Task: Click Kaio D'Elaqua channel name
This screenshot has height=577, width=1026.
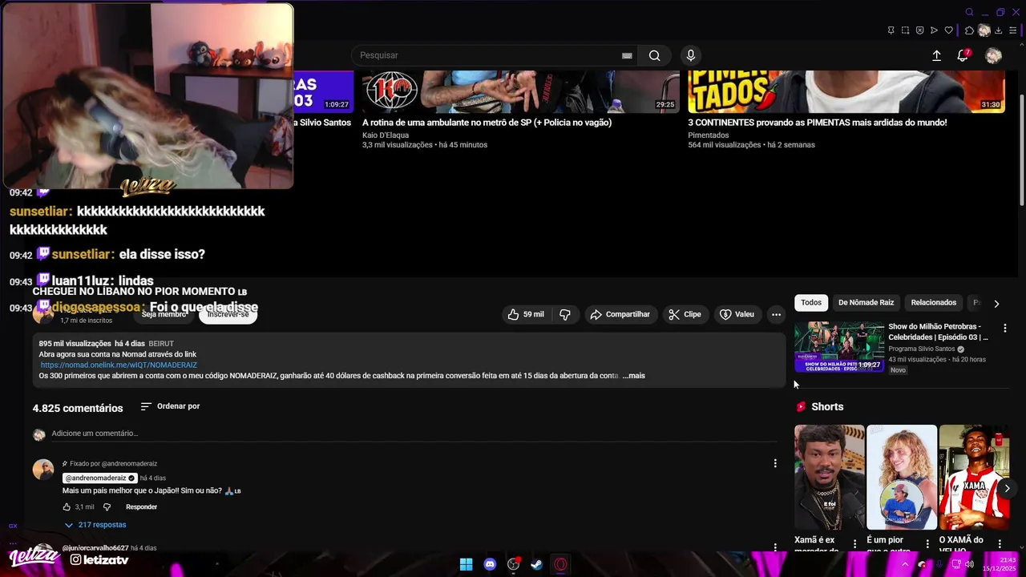Action: coord(386,135)
